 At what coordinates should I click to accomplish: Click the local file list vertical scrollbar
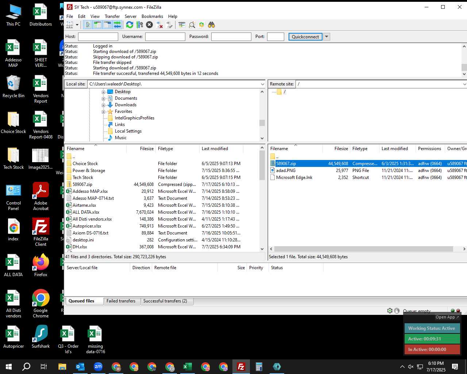coord(262,165)
